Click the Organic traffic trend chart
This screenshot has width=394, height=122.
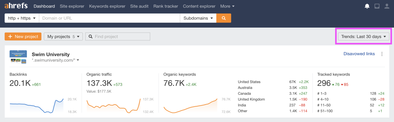[x=113, y=106]
